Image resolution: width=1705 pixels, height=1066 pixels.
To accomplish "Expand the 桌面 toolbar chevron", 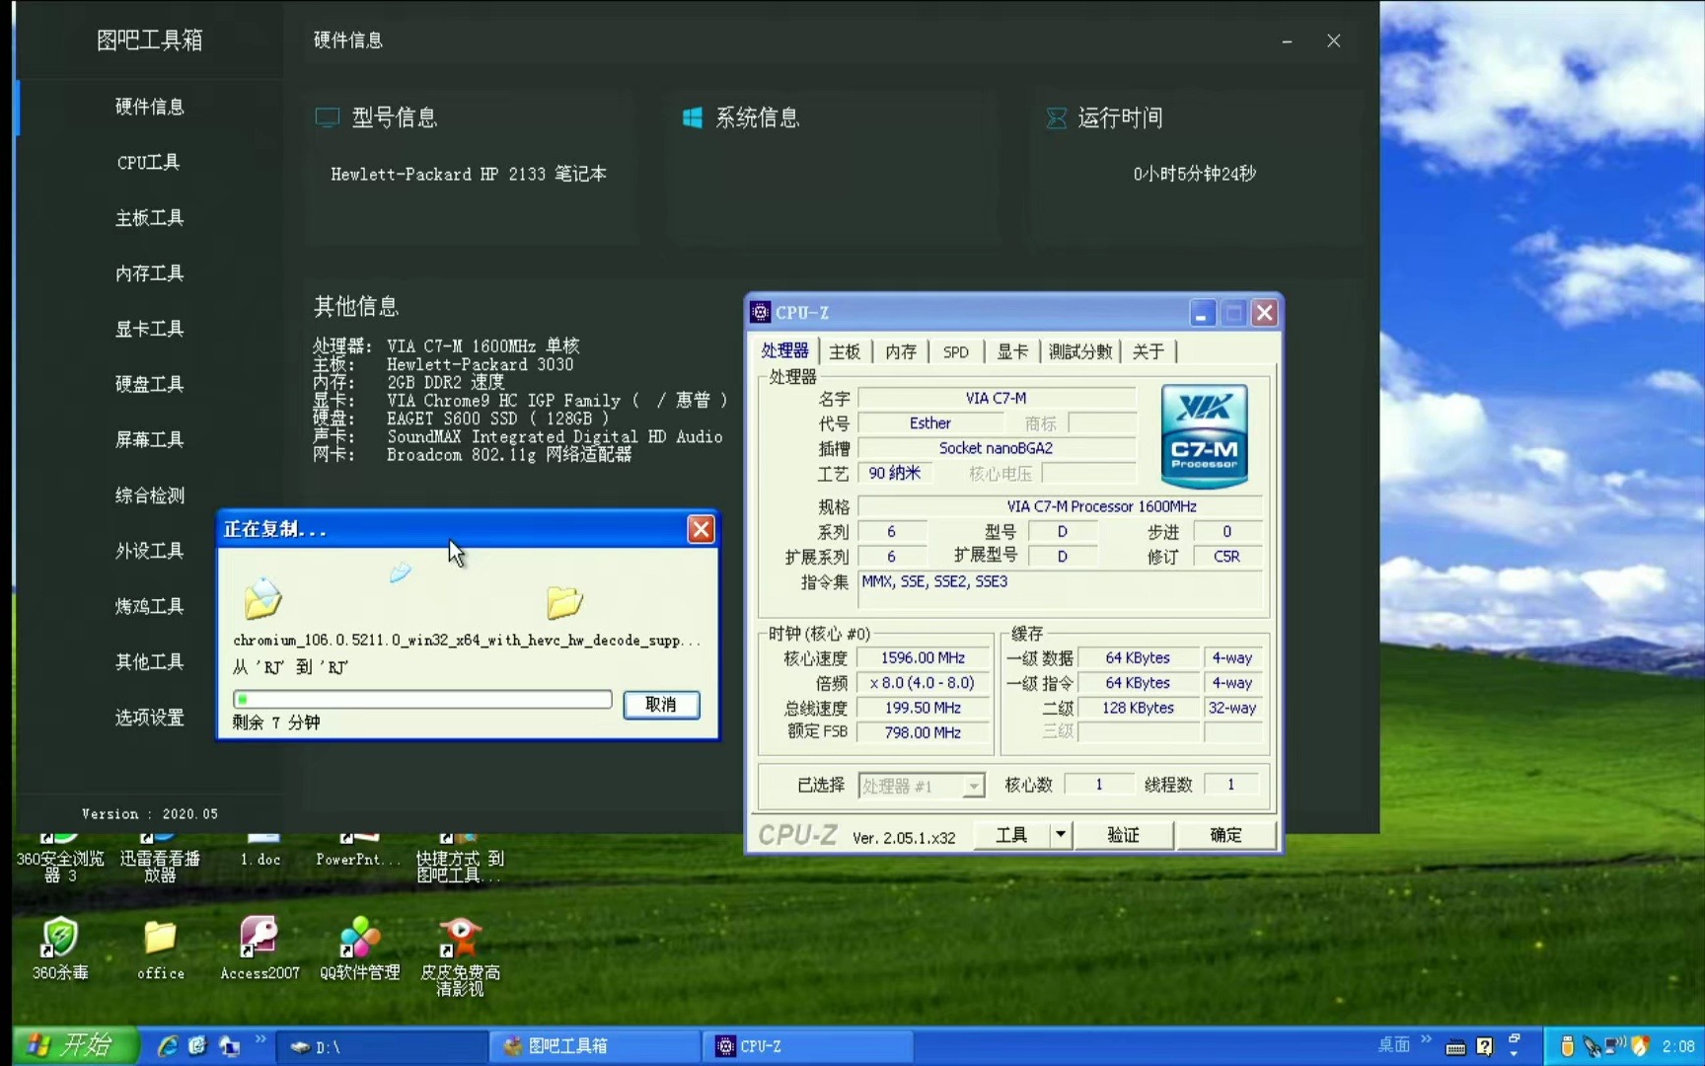I will pyautogui.click(x=1426, y=1040).
